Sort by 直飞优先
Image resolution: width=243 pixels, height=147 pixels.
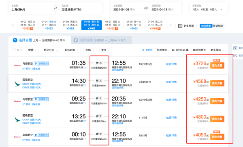pos(147,50)
